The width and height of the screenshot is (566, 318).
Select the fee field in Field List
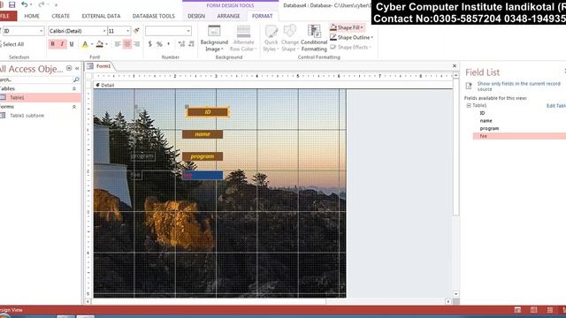[519, 136]
